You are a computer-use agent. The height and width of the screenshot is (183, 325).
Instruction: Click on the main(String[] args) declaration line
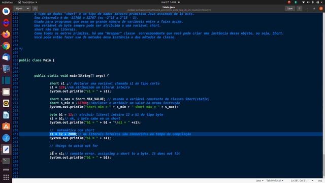click(x=72, y=76)
